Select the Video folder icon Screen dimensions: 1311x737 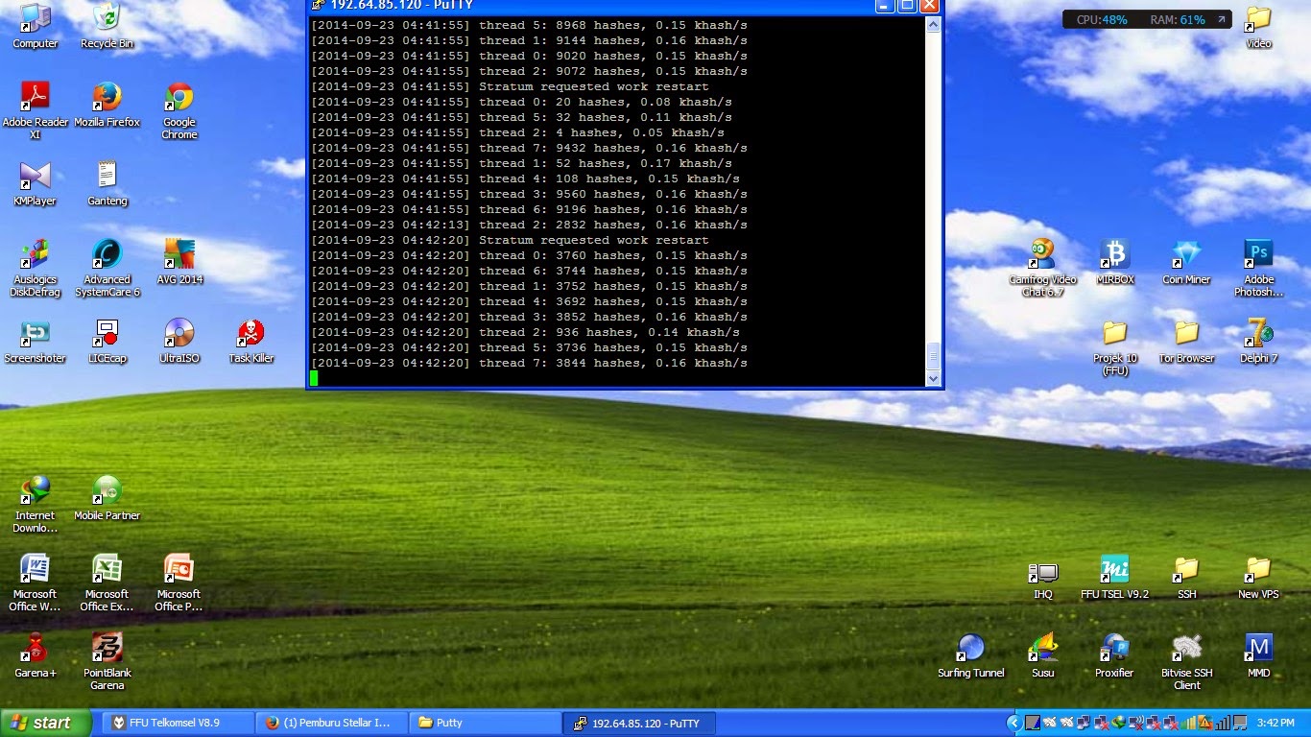click(1258, 26)
